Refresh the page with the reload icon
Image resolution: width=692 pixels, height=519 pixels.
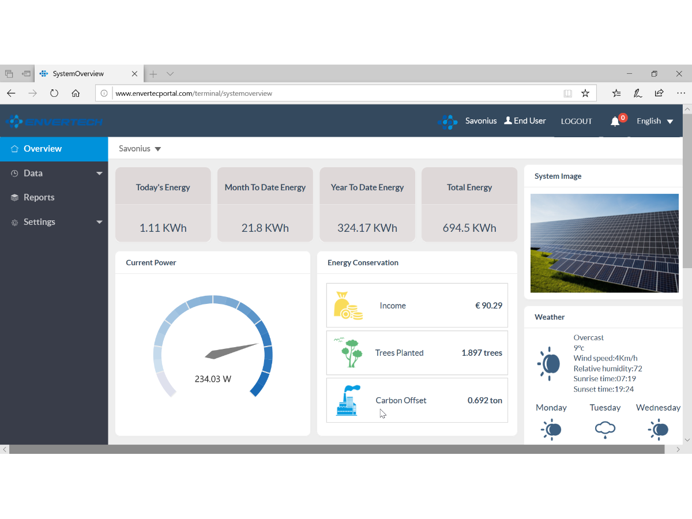tap(54, 93)
